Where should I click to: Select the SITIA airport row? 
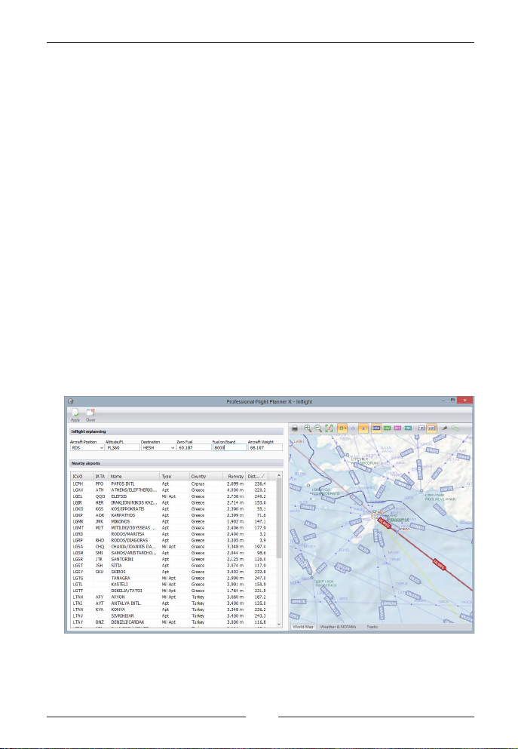coord(173,565)
